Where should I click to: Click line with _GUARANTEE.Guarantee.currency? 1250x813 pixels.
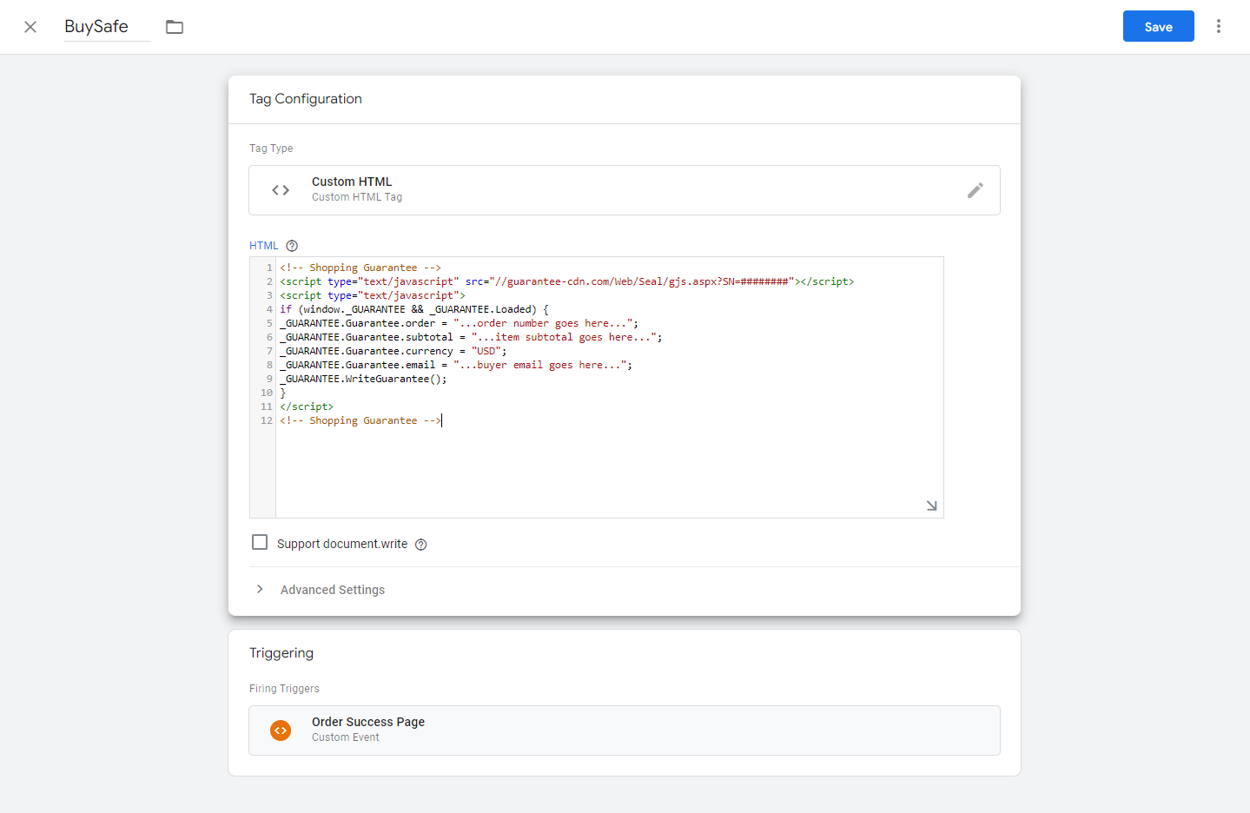pos(393,351)
